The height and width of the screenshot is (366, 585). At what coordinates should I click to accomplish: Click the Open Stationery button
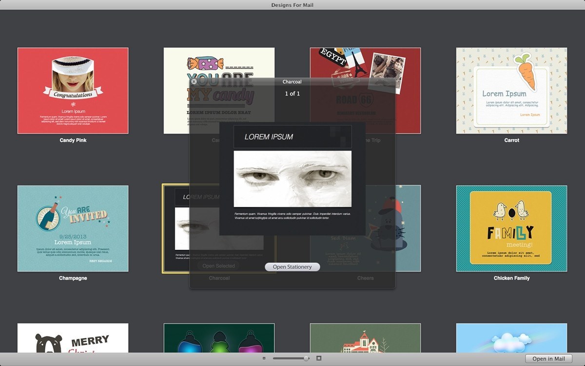(292, 267)
